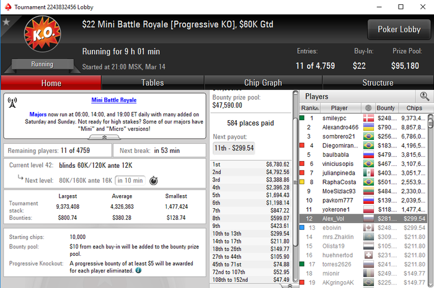The image size is (434, 288).
Task: Return to the Poker Lobby
Action: (x=399, y=29)
